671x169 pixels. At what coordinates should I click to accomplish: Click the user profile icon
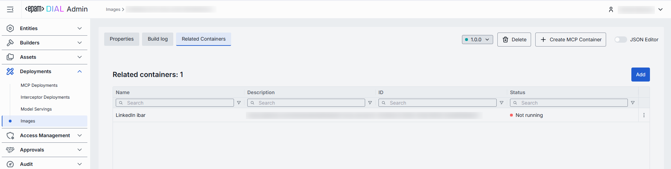point(611,10)
